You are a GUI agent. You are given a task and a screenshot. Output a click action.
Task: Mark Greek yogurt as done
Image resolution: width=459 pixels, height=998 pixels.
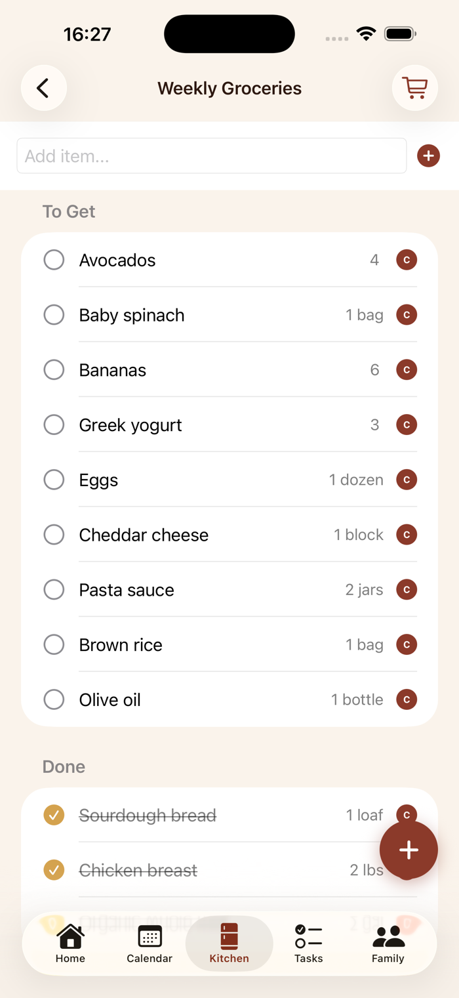coord(54,425)
